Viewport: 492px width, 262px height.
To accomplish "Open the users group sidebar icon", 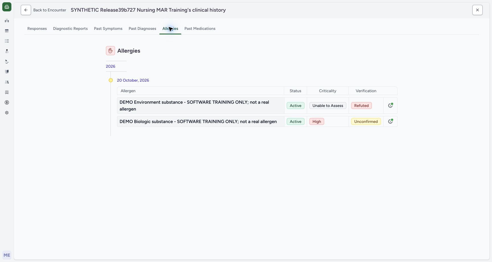I will pos(7,82).
